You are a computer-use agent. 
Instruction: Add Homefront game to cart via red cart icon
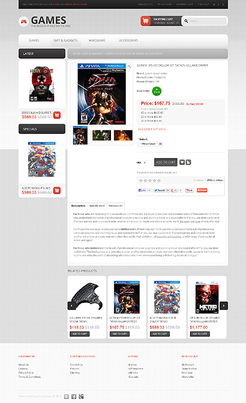pos(57,115)
